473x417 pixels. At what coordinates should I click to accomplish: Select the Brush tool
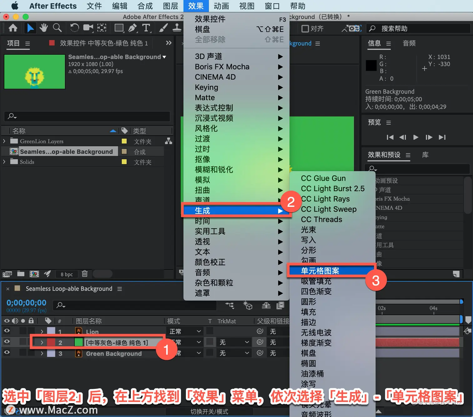[163, 28]
